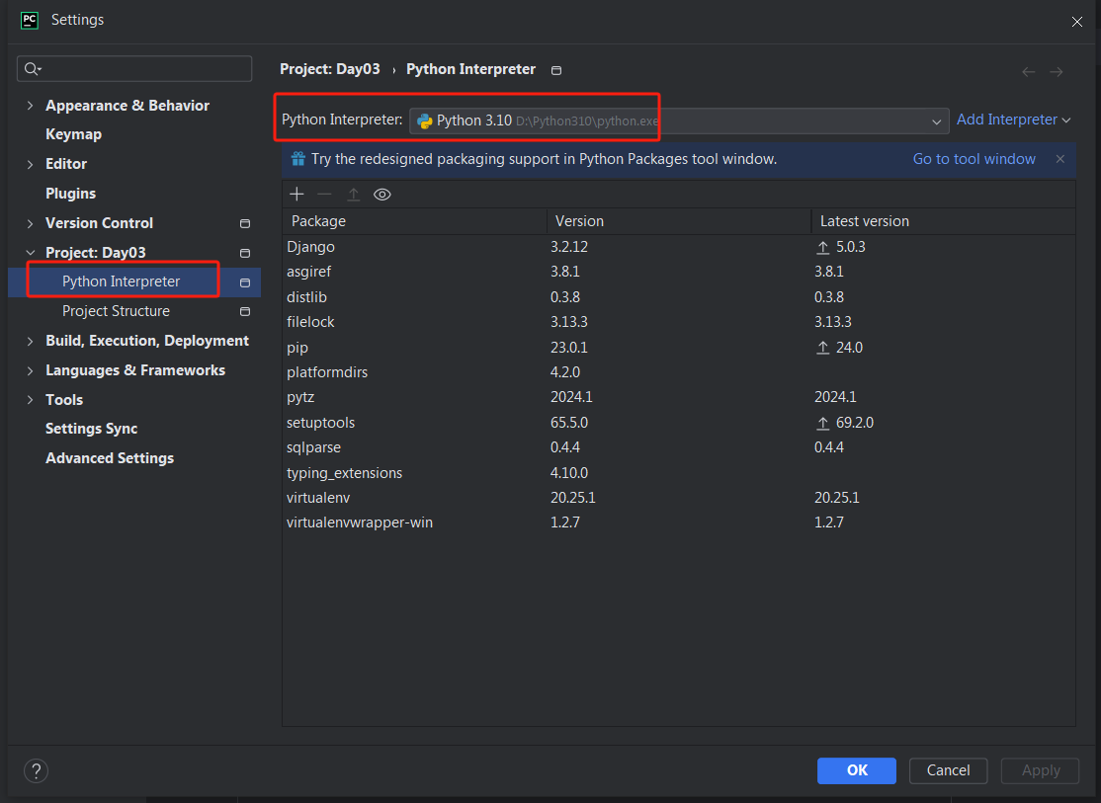This screenshot has width=1101, height=803.
Task: Select the typing_extensions package row
Action: point(679,473)
